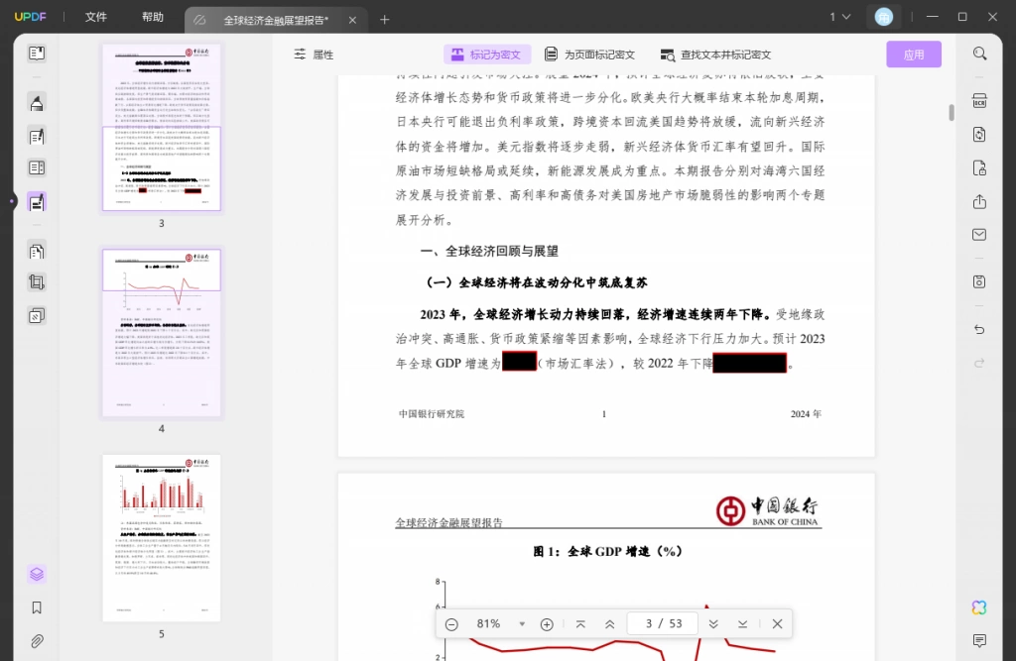Open the 文件 menu
Screen dimensions: 1016x661
(96, 17)
